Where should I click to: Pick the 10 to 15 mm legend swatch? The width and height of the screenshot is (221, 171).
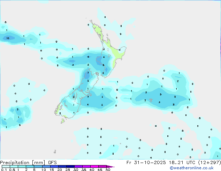pos(46,166)
